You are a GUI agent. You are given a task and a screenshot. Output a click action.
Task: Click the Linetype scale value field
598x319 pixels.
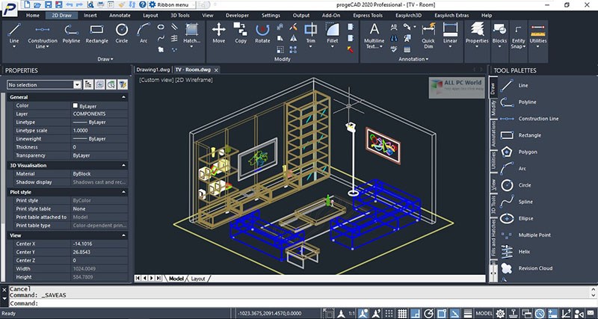pyautogui.click(x=99, y=130)
